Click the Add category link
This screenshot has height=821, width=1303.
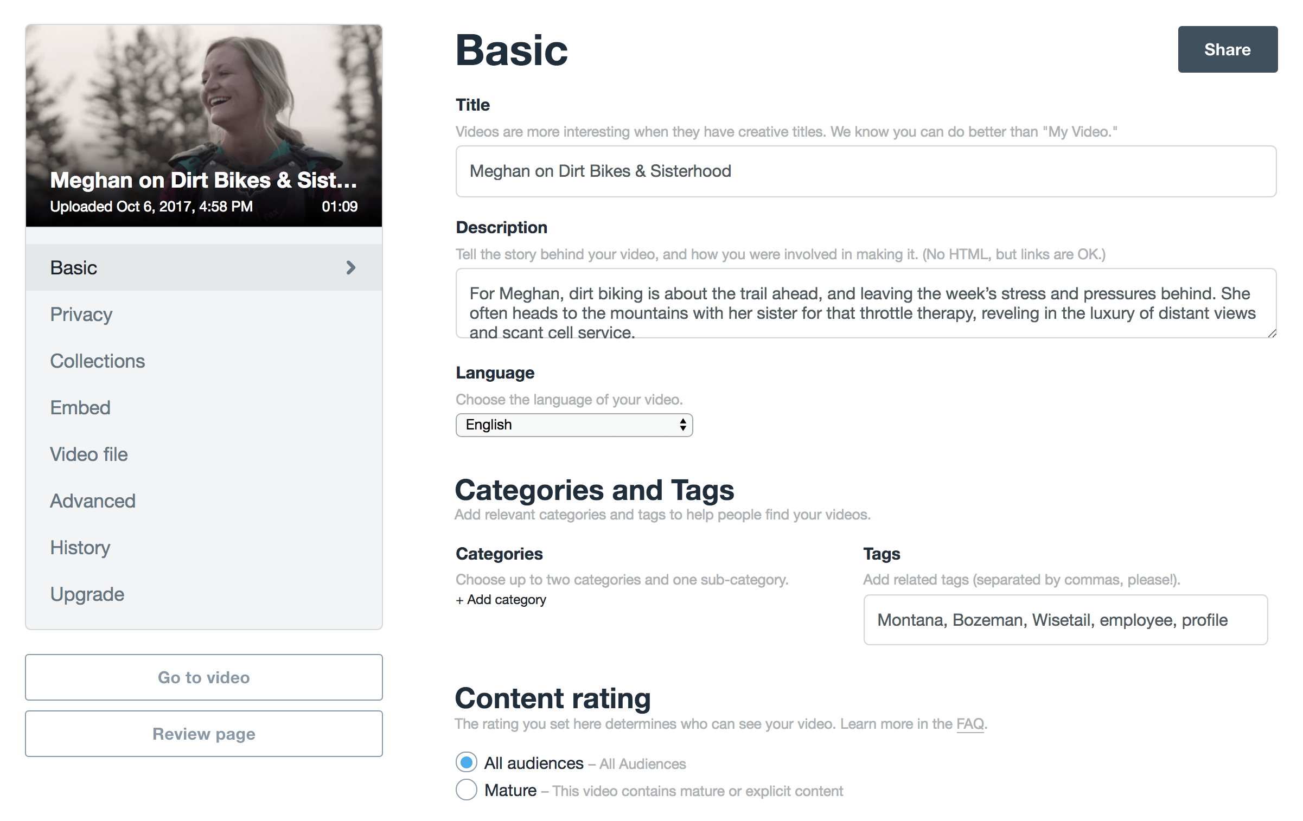(x=501, y=600)
